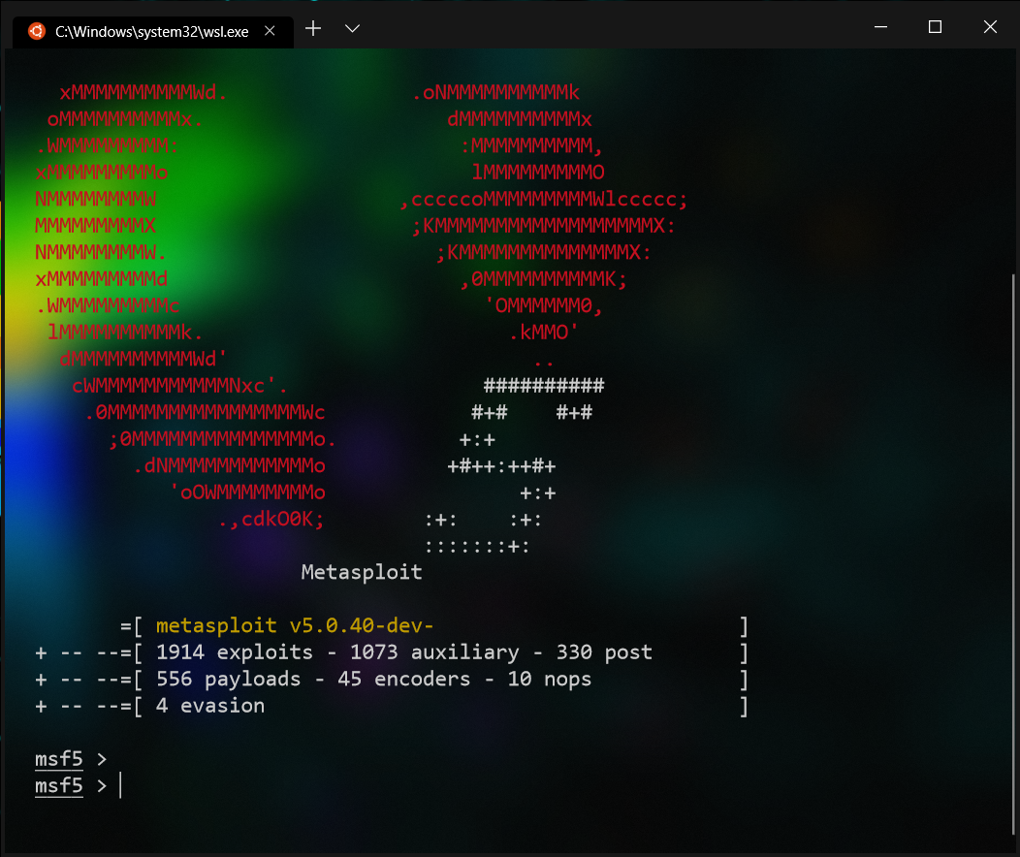Open the tab selection dropdown chevron
This screenshot has height=857, width=1020.
click(x=352, y=28)
